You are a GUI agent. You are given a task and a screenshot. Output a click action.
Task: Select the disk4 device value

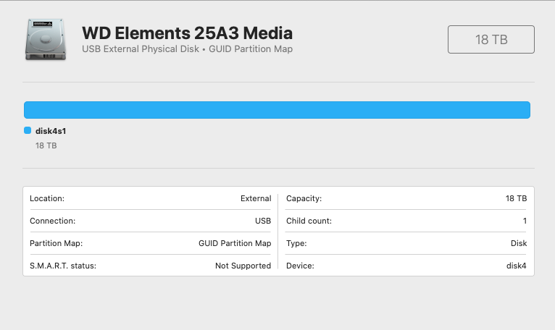(x=517, y=266)
